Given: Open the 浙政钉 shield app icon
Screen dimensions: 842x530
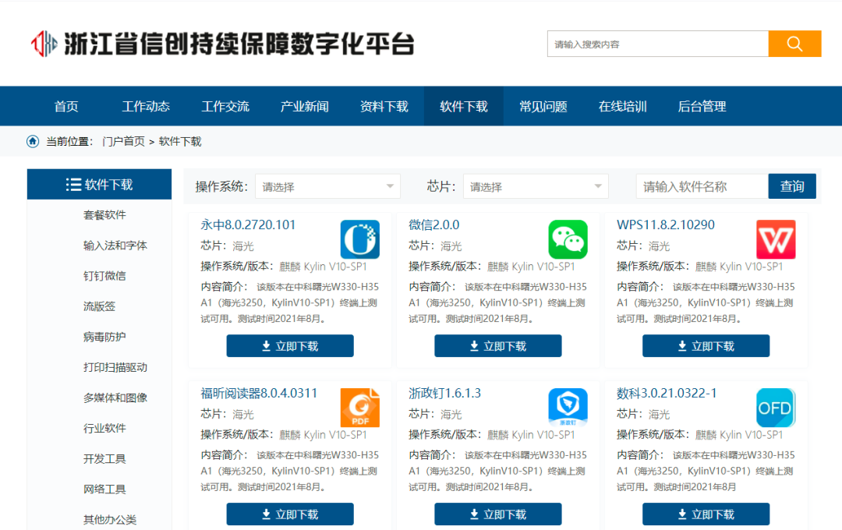Looking at the screenshot, I should (568, 408).
